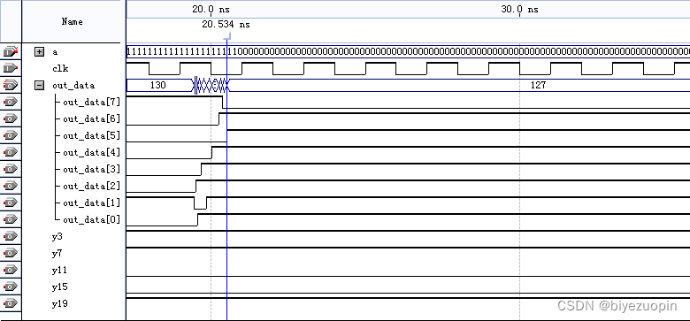Click the input pin icon beside a

point(11,52)
